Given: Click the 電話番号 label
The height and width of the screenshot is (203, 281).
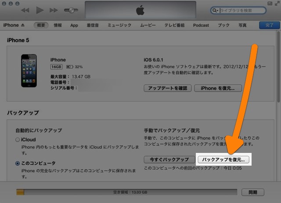Looking at the screenshot, I should coord(60,83).
